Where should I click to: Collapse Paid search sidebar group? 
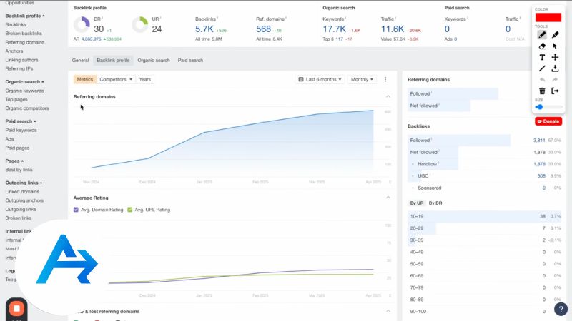pos(21,121)
